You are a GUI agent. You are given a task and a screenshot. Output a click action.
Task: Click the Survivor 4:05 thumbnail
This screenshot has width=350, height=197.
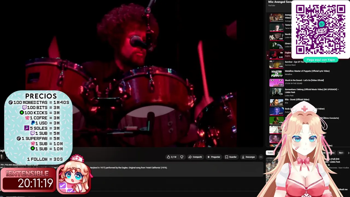(276, 64)
